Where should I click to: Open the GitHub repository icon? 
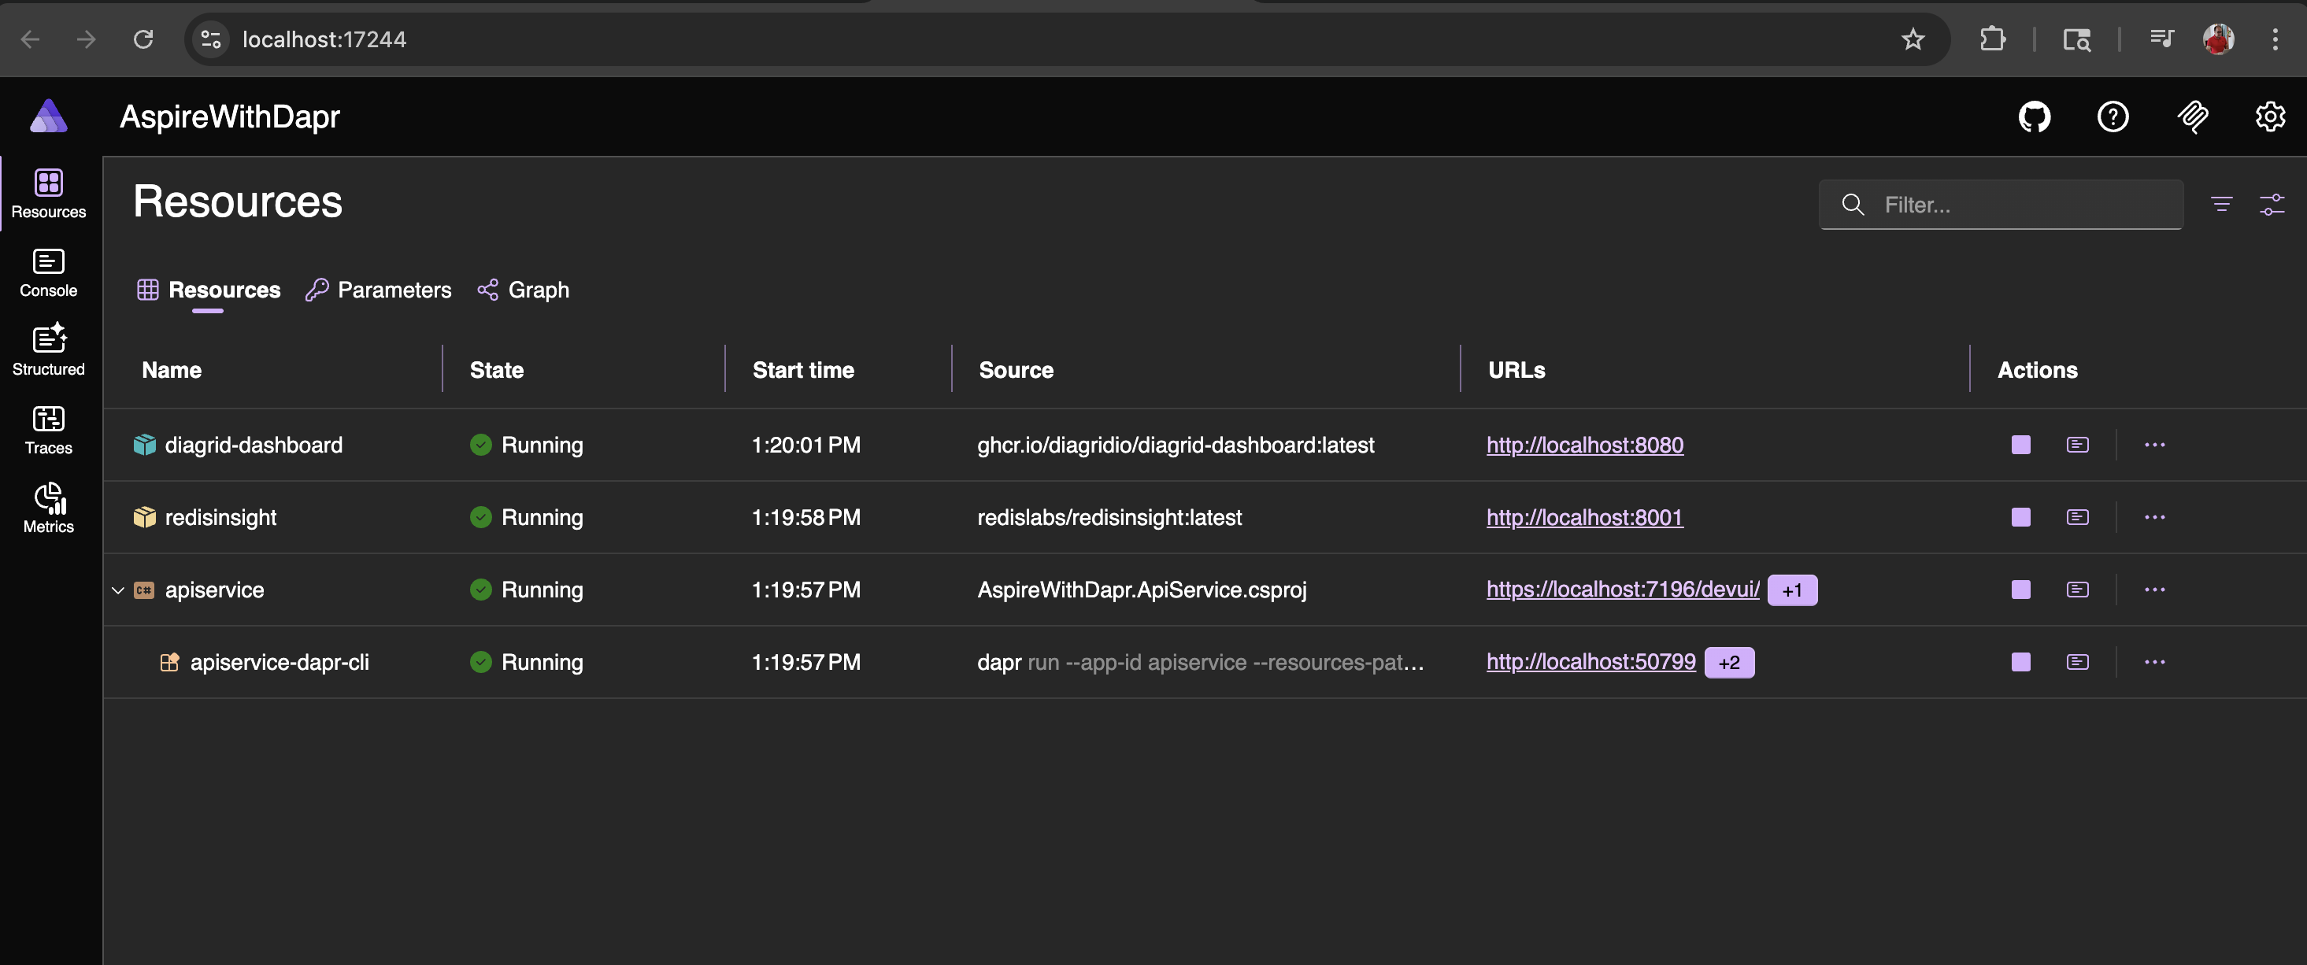(2034, 116)
